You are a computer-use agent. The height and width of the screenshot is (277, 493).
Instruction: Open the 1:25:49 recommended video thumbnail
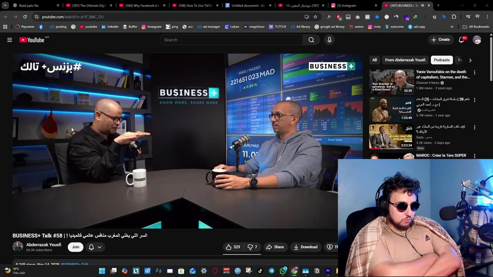click(x=391, y=109)
